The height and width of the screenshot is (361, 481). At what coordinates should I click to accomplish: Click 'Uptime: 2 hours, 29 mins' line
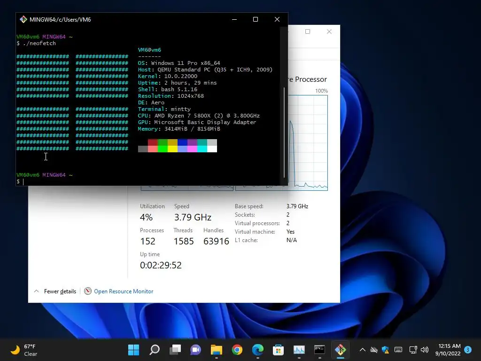[x=177, y=83]
